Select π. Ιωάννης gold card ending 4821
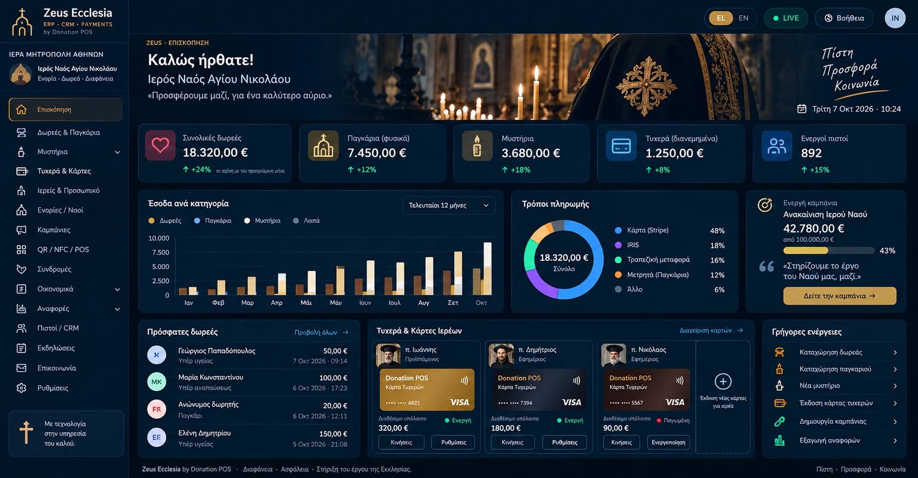 (x=427, y=390)
